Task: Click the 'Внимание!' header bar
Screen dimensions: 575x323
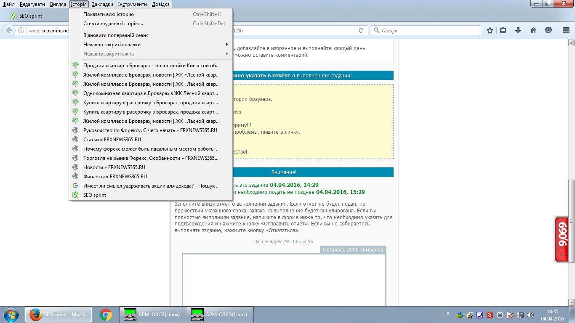Action: tap(284, 172)
